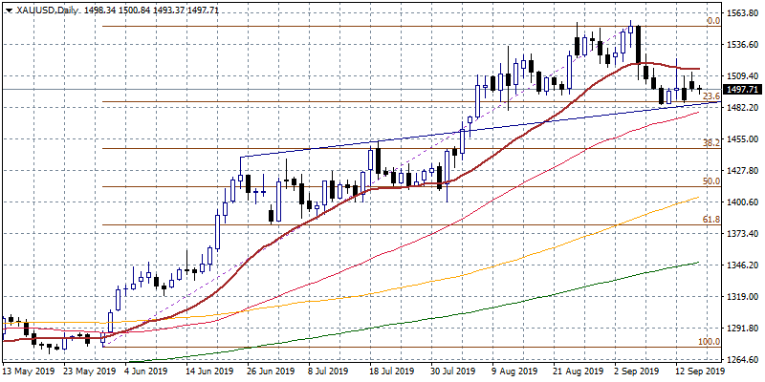Viewport: 765px width, 382px height.
Task: Click the 14 Jun 2019 date label
Action: pos(209,371)
